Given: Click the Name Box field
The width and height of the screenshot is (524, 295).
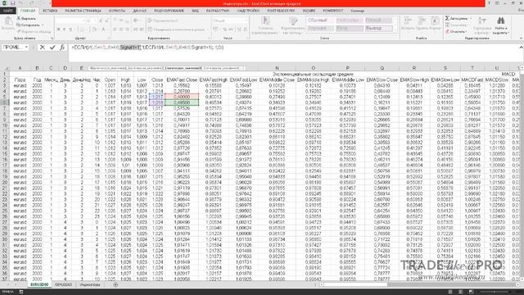Looking at the screenshot, I should (x=13, y=48).
